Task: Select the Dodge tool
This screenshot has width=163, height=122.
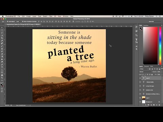Action: (2, 62)
